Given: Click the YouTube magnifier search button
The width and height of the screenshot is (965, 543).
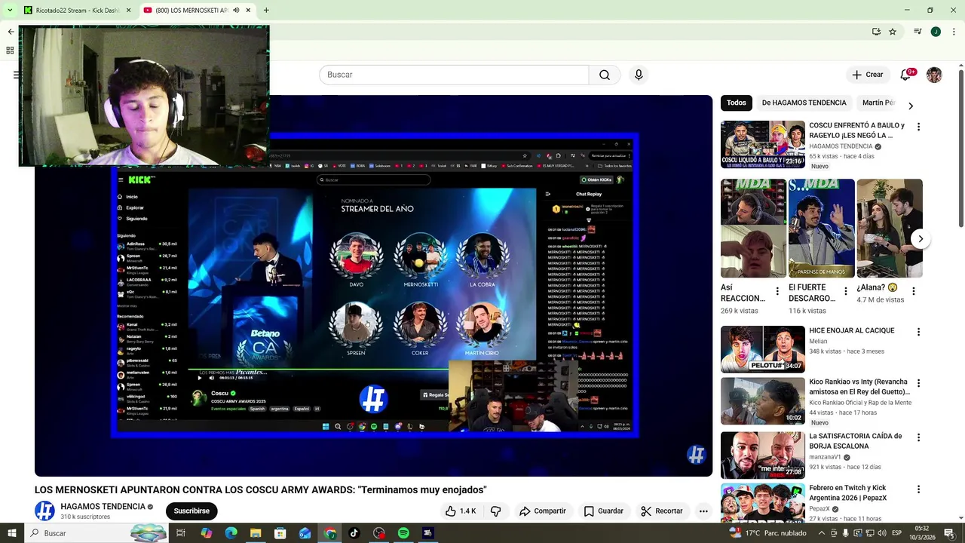Looking at the screenshot, I should (x=605, y=75).
